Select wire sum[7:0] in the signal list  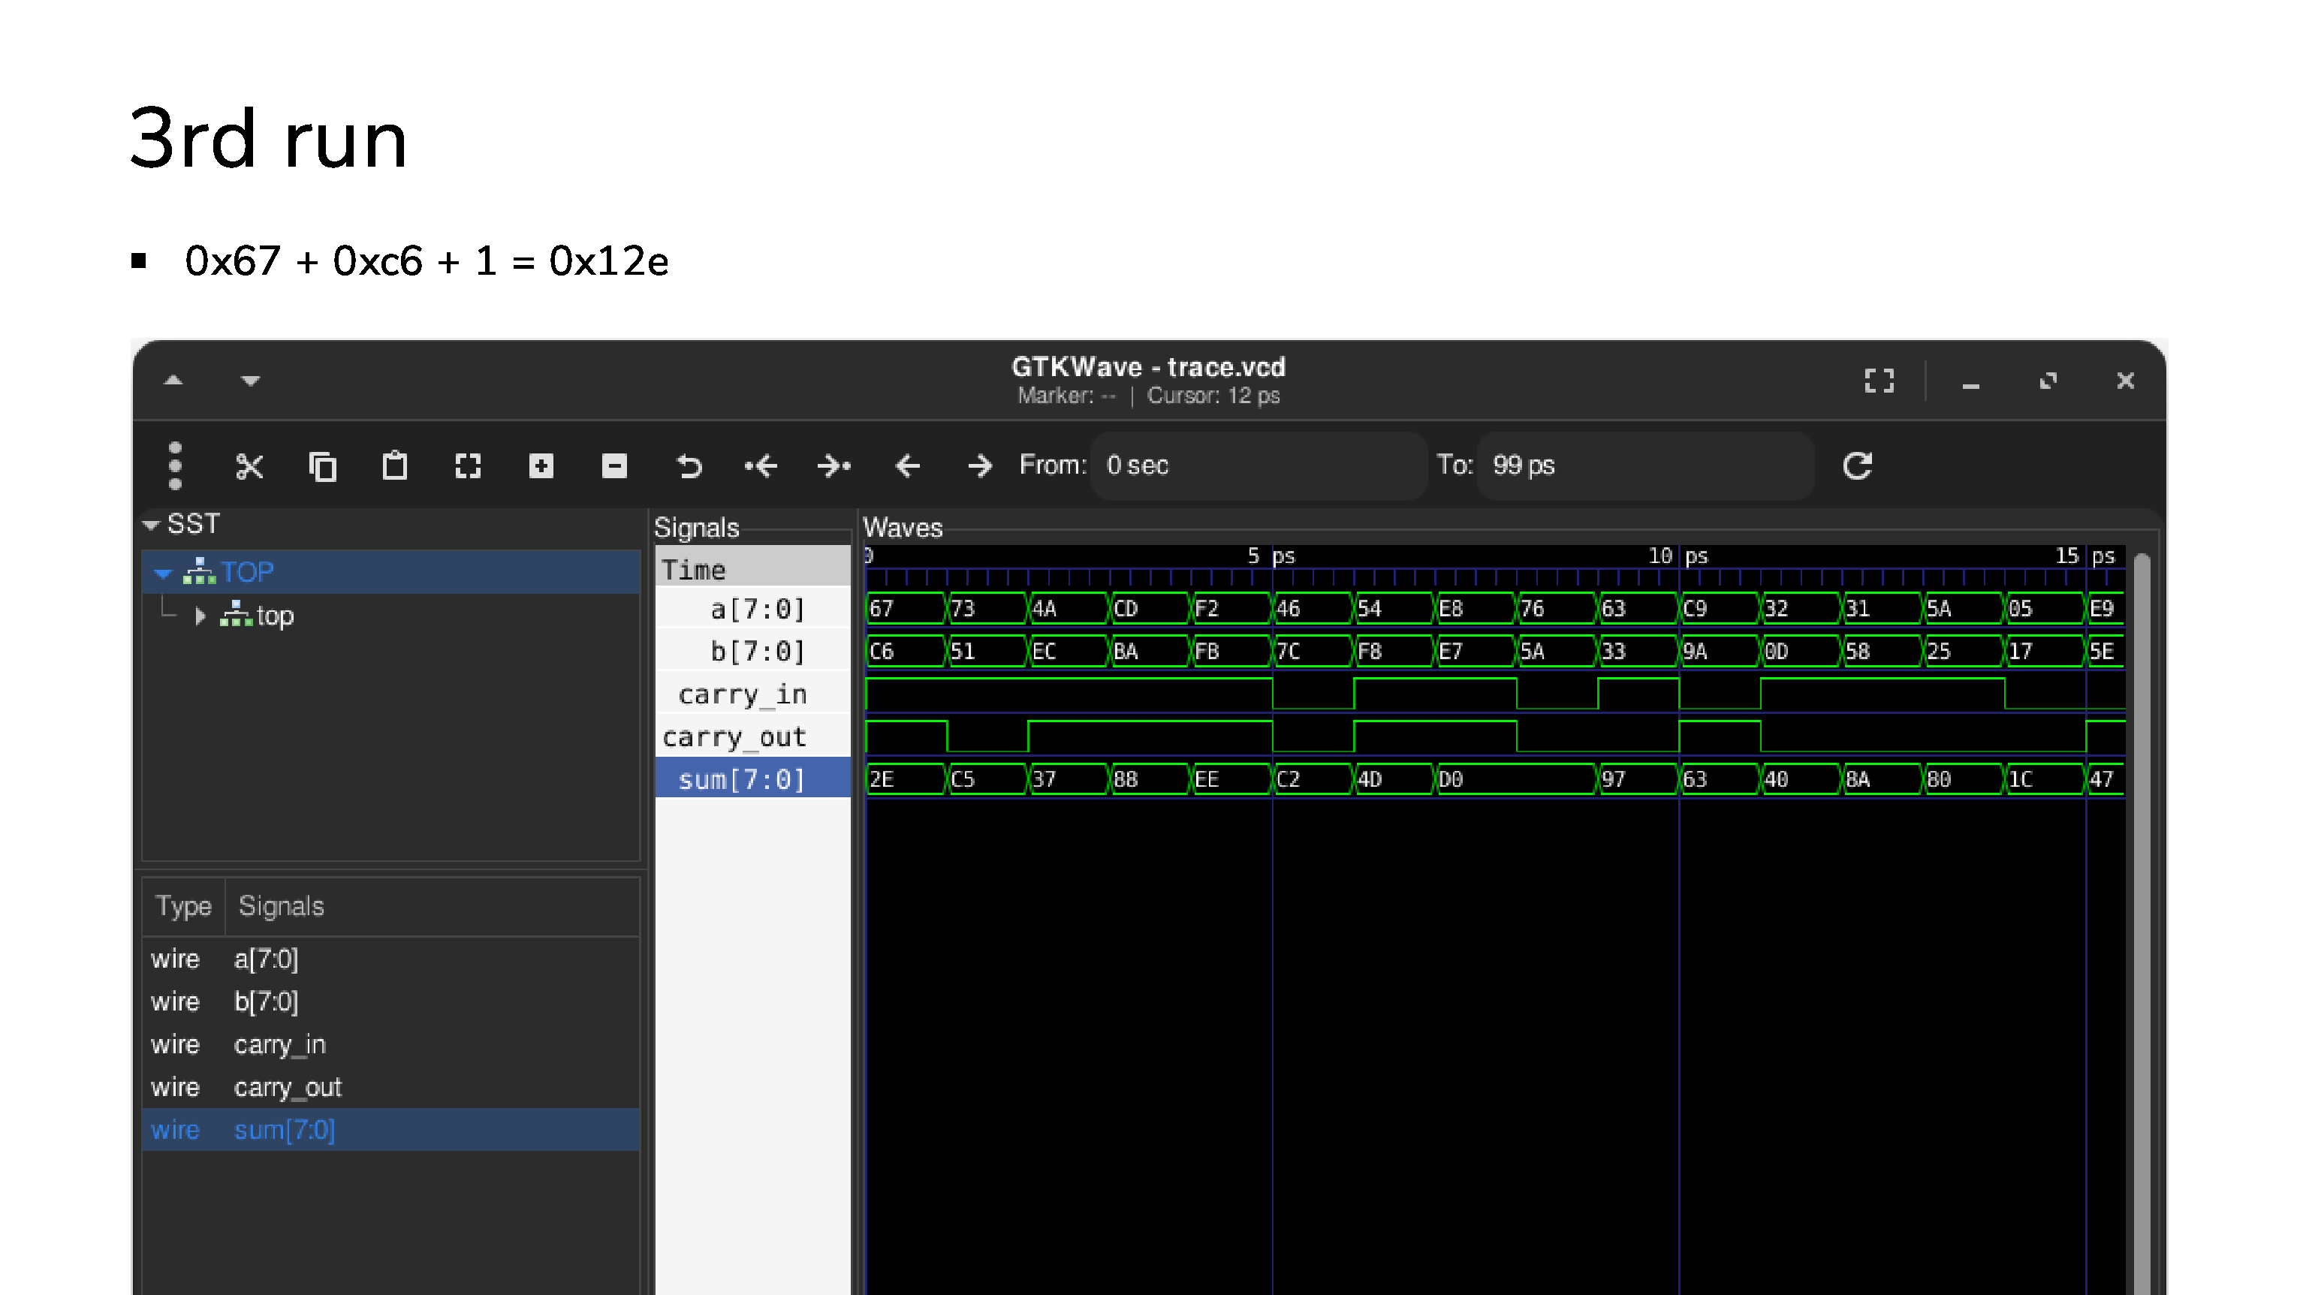(391, 1130)
